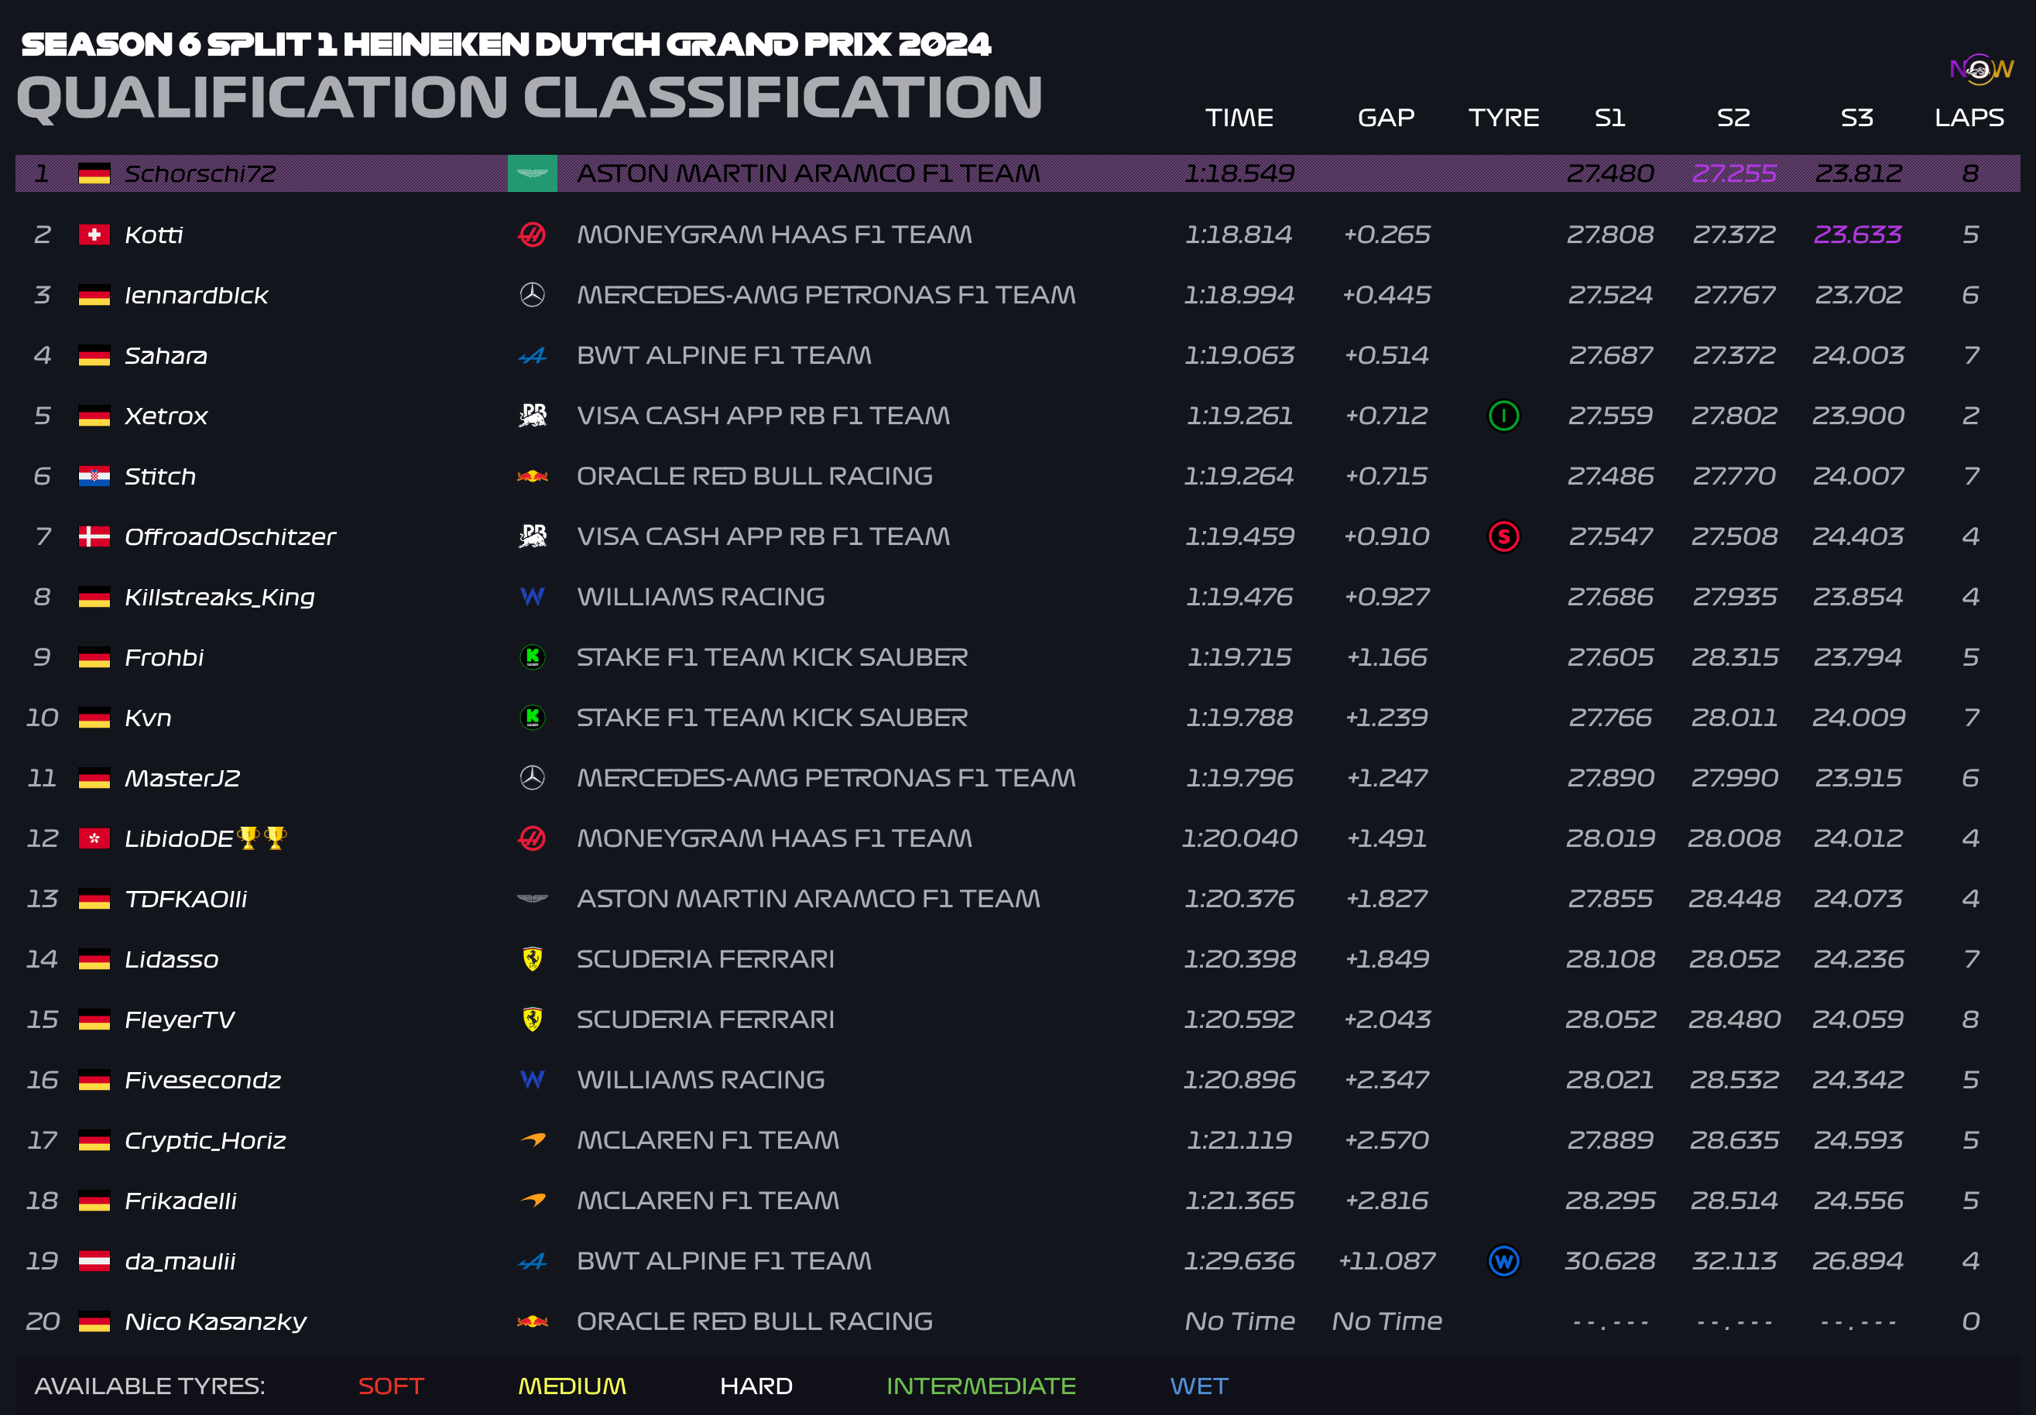Click the Ferrari shield beside FleyerTV
Screen dimensions: 2036x1415
(x=532, y=1019)
